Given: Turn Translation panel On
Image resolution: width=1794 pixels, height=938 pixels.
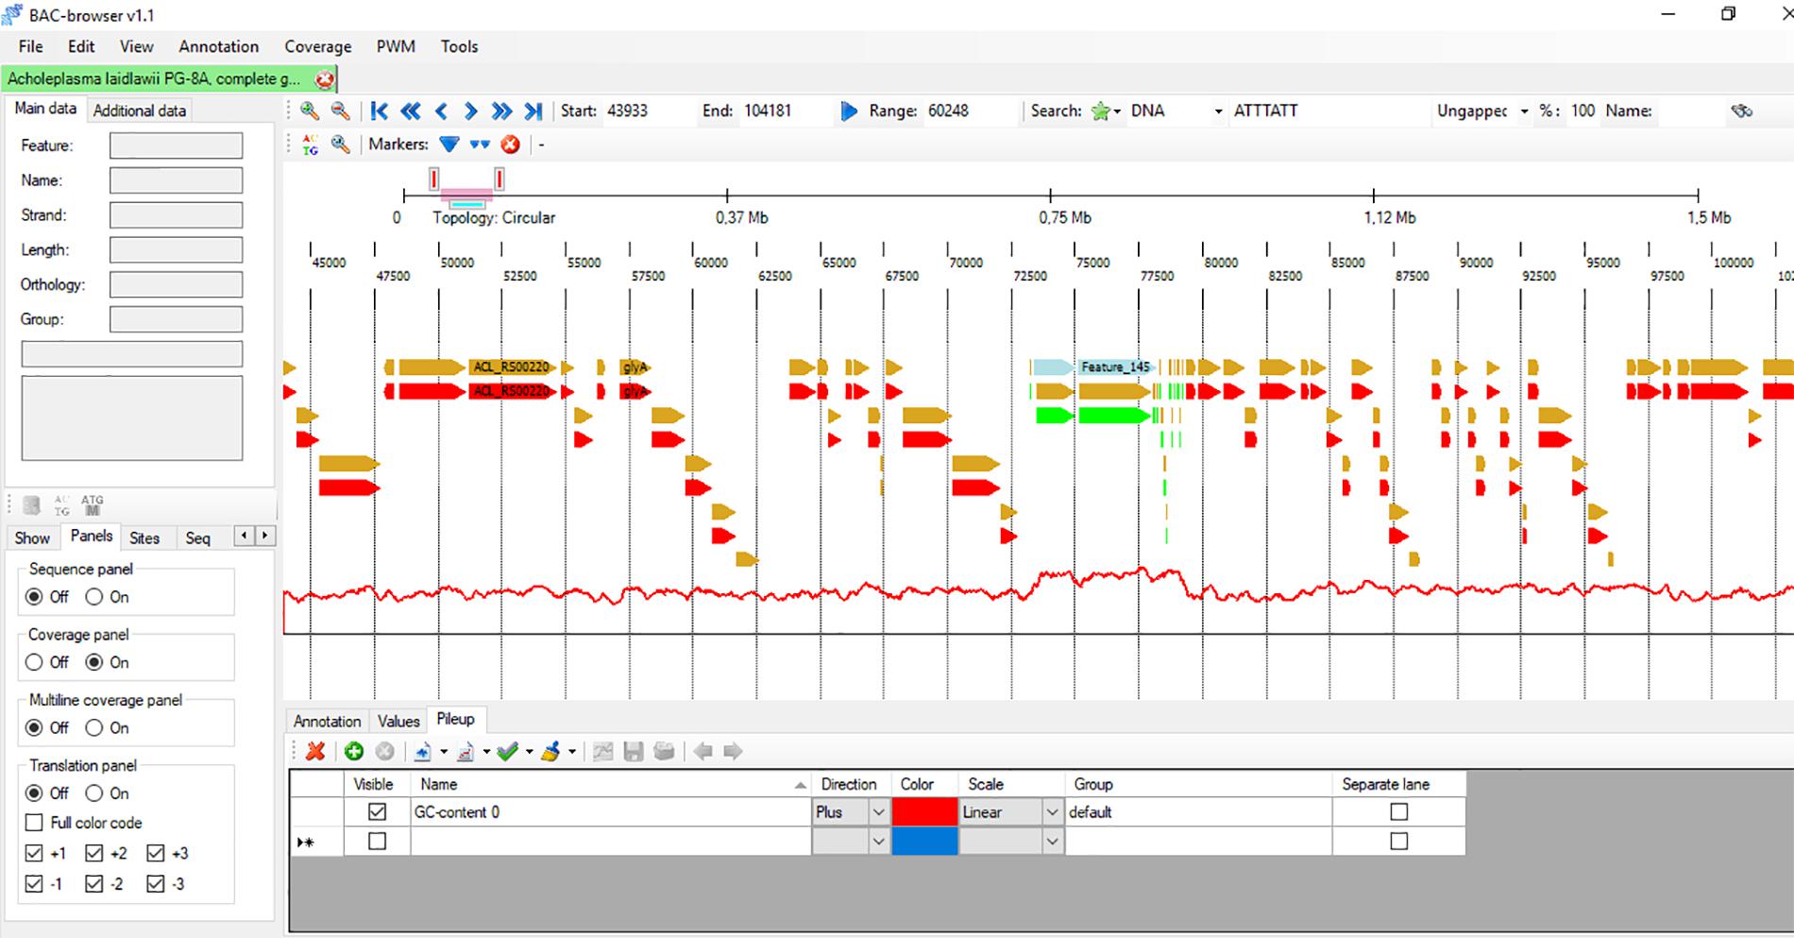Looking at the screenshot, I should pos(94,793).
